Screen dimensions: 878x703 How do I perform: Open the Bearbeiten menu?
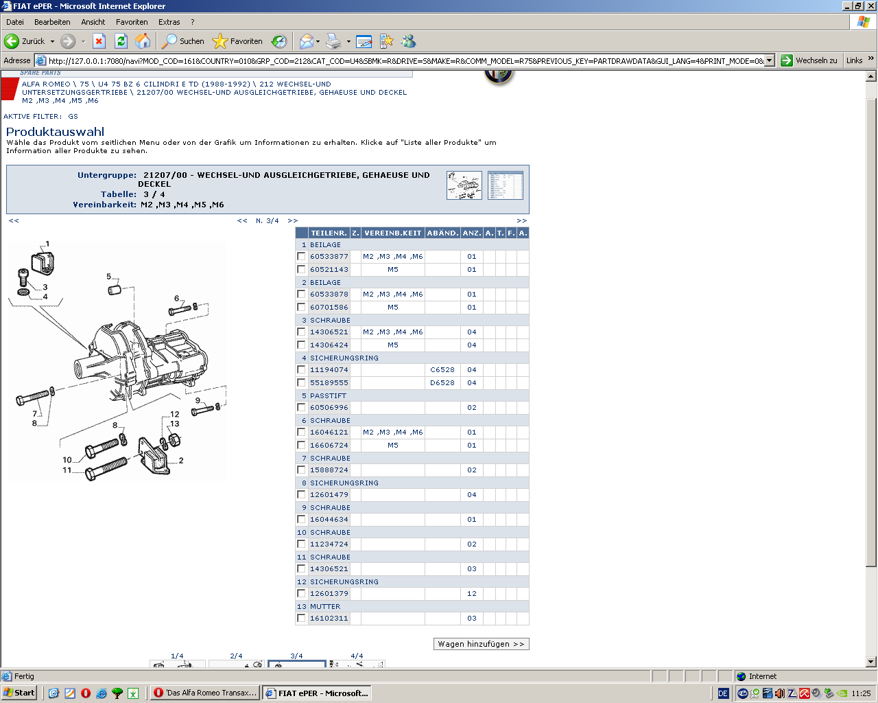(52, 22)
